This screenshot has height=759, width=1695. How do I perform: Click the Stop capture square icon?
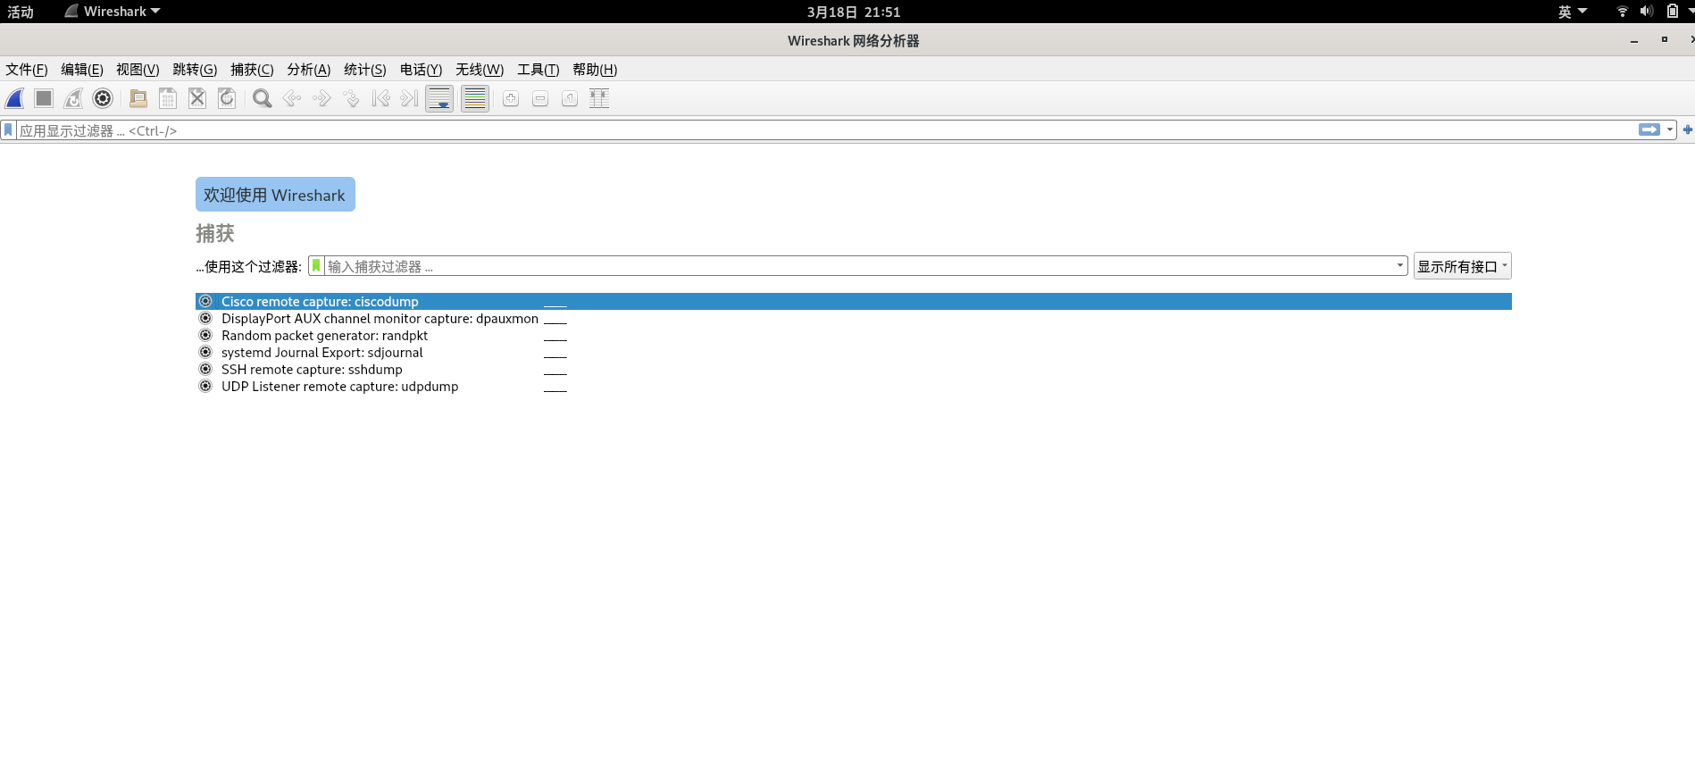44,98
